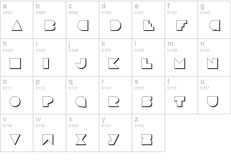Select the K-shaped glyph in cell 0107
The width and height of the screenshot is (231, 166).
point(114,63)
